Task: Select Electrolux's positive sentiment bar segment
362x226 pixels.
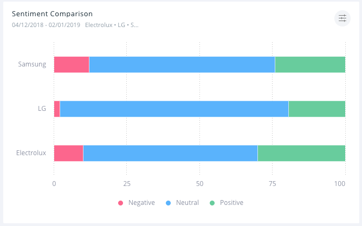Action: pos(301,153)
